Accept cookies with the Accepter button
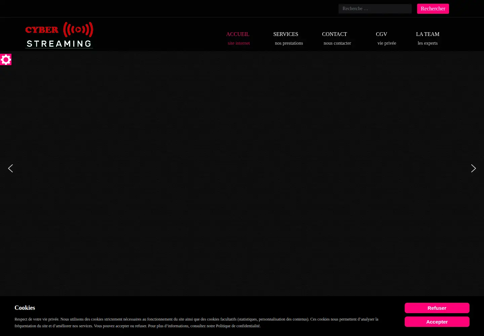This screenshot has width=484, height=336. pyautogui.click(x=437, y=322)
